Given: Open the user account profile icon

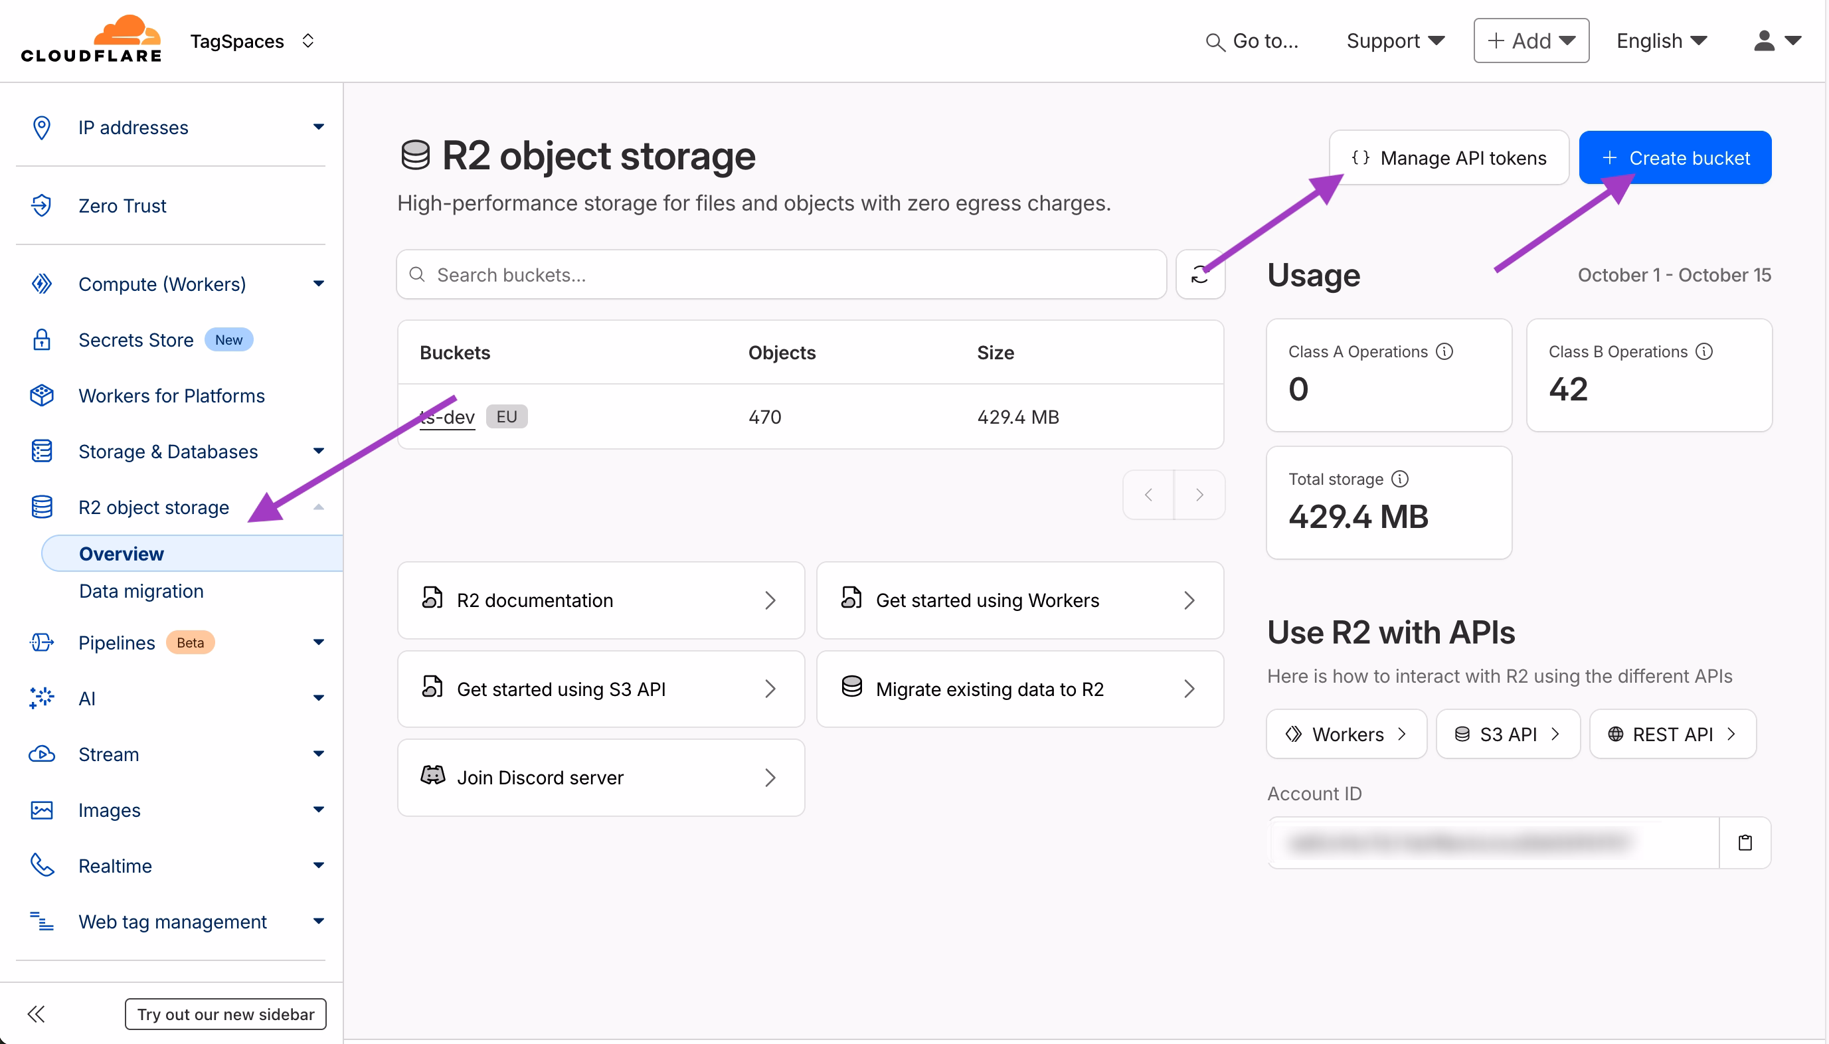Looking at the screenshot, I should tap(1765, 41).
